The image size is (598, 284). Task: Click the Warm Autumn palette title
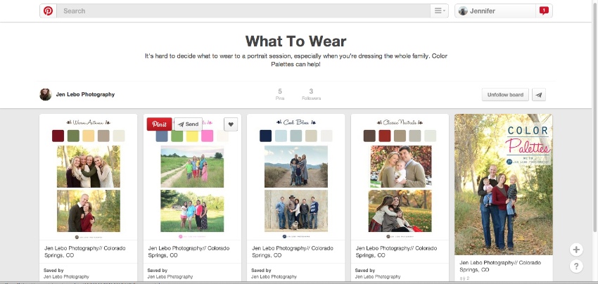click(89, 122)
